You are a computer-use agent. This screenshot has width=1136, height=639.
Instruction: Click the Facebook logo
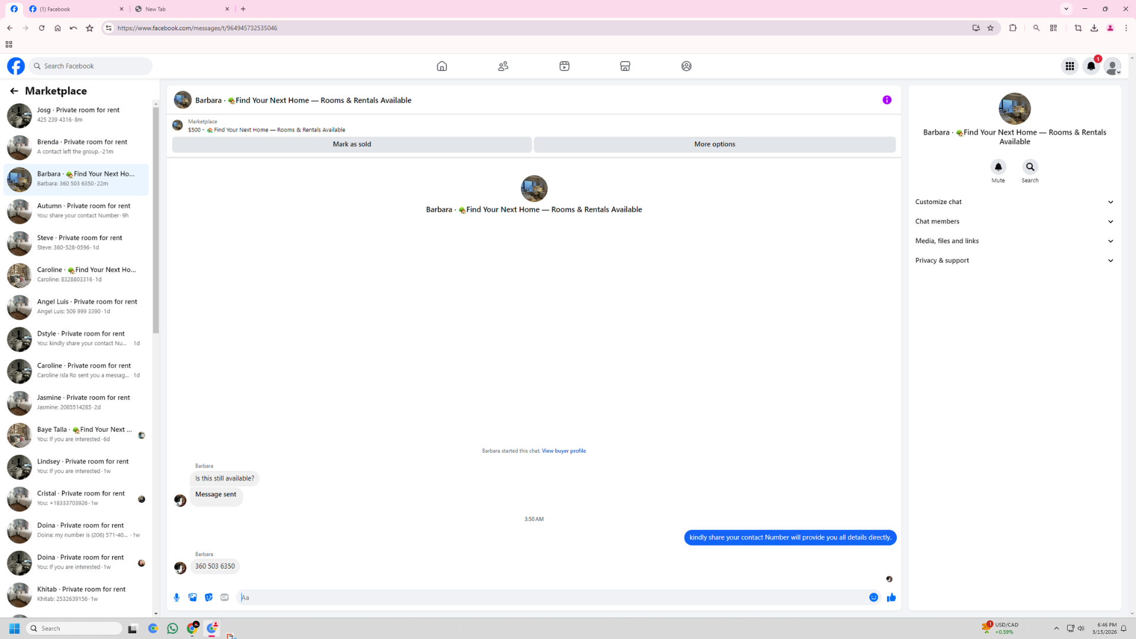(x=16, y=66)
